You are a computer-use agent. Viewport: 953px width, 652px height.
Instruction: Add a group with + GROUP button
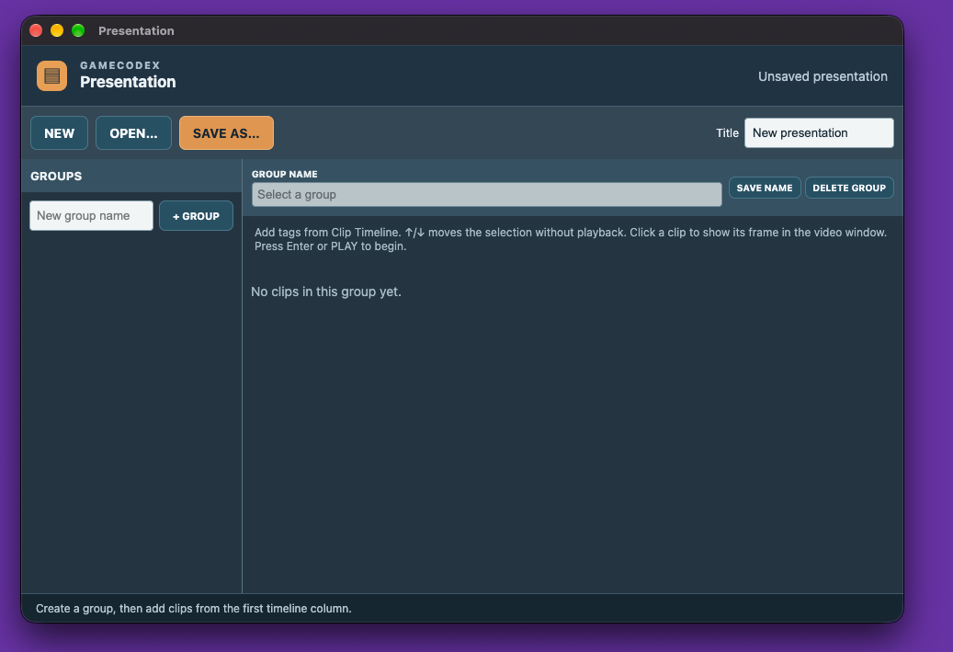coord(196,216)
